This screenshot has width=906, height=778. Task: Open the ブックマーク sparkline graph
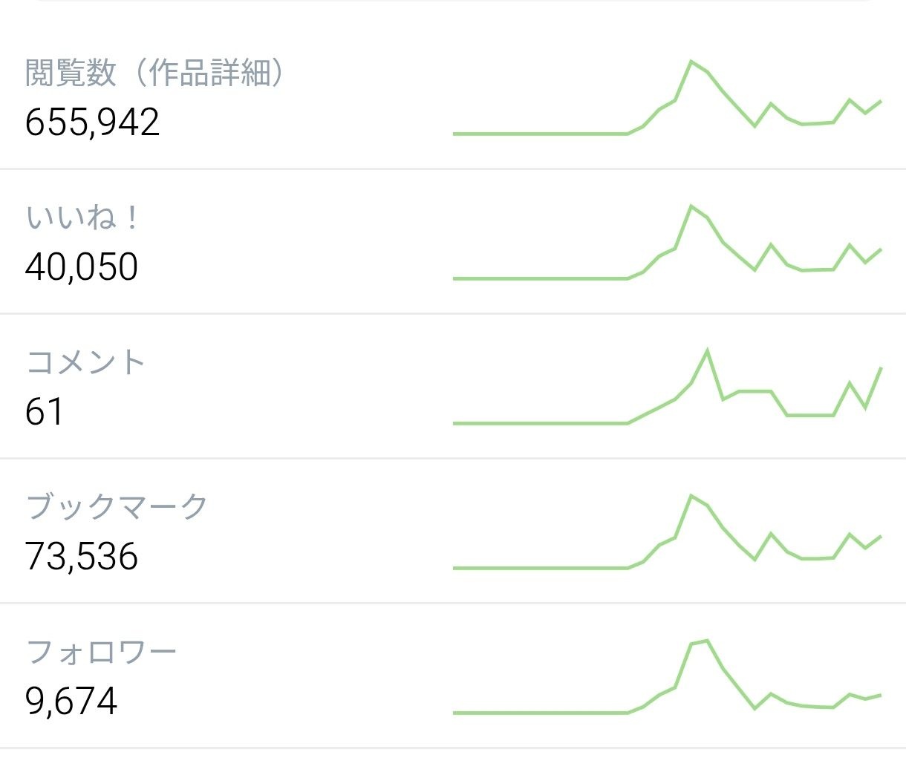pos(667,532)
